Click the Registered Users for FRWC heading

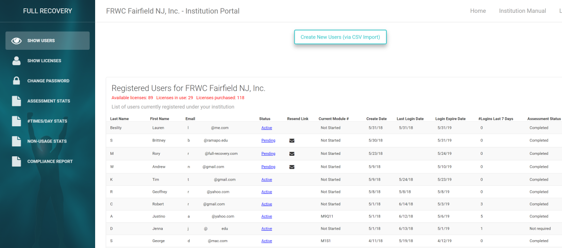(x=188, y=88)
